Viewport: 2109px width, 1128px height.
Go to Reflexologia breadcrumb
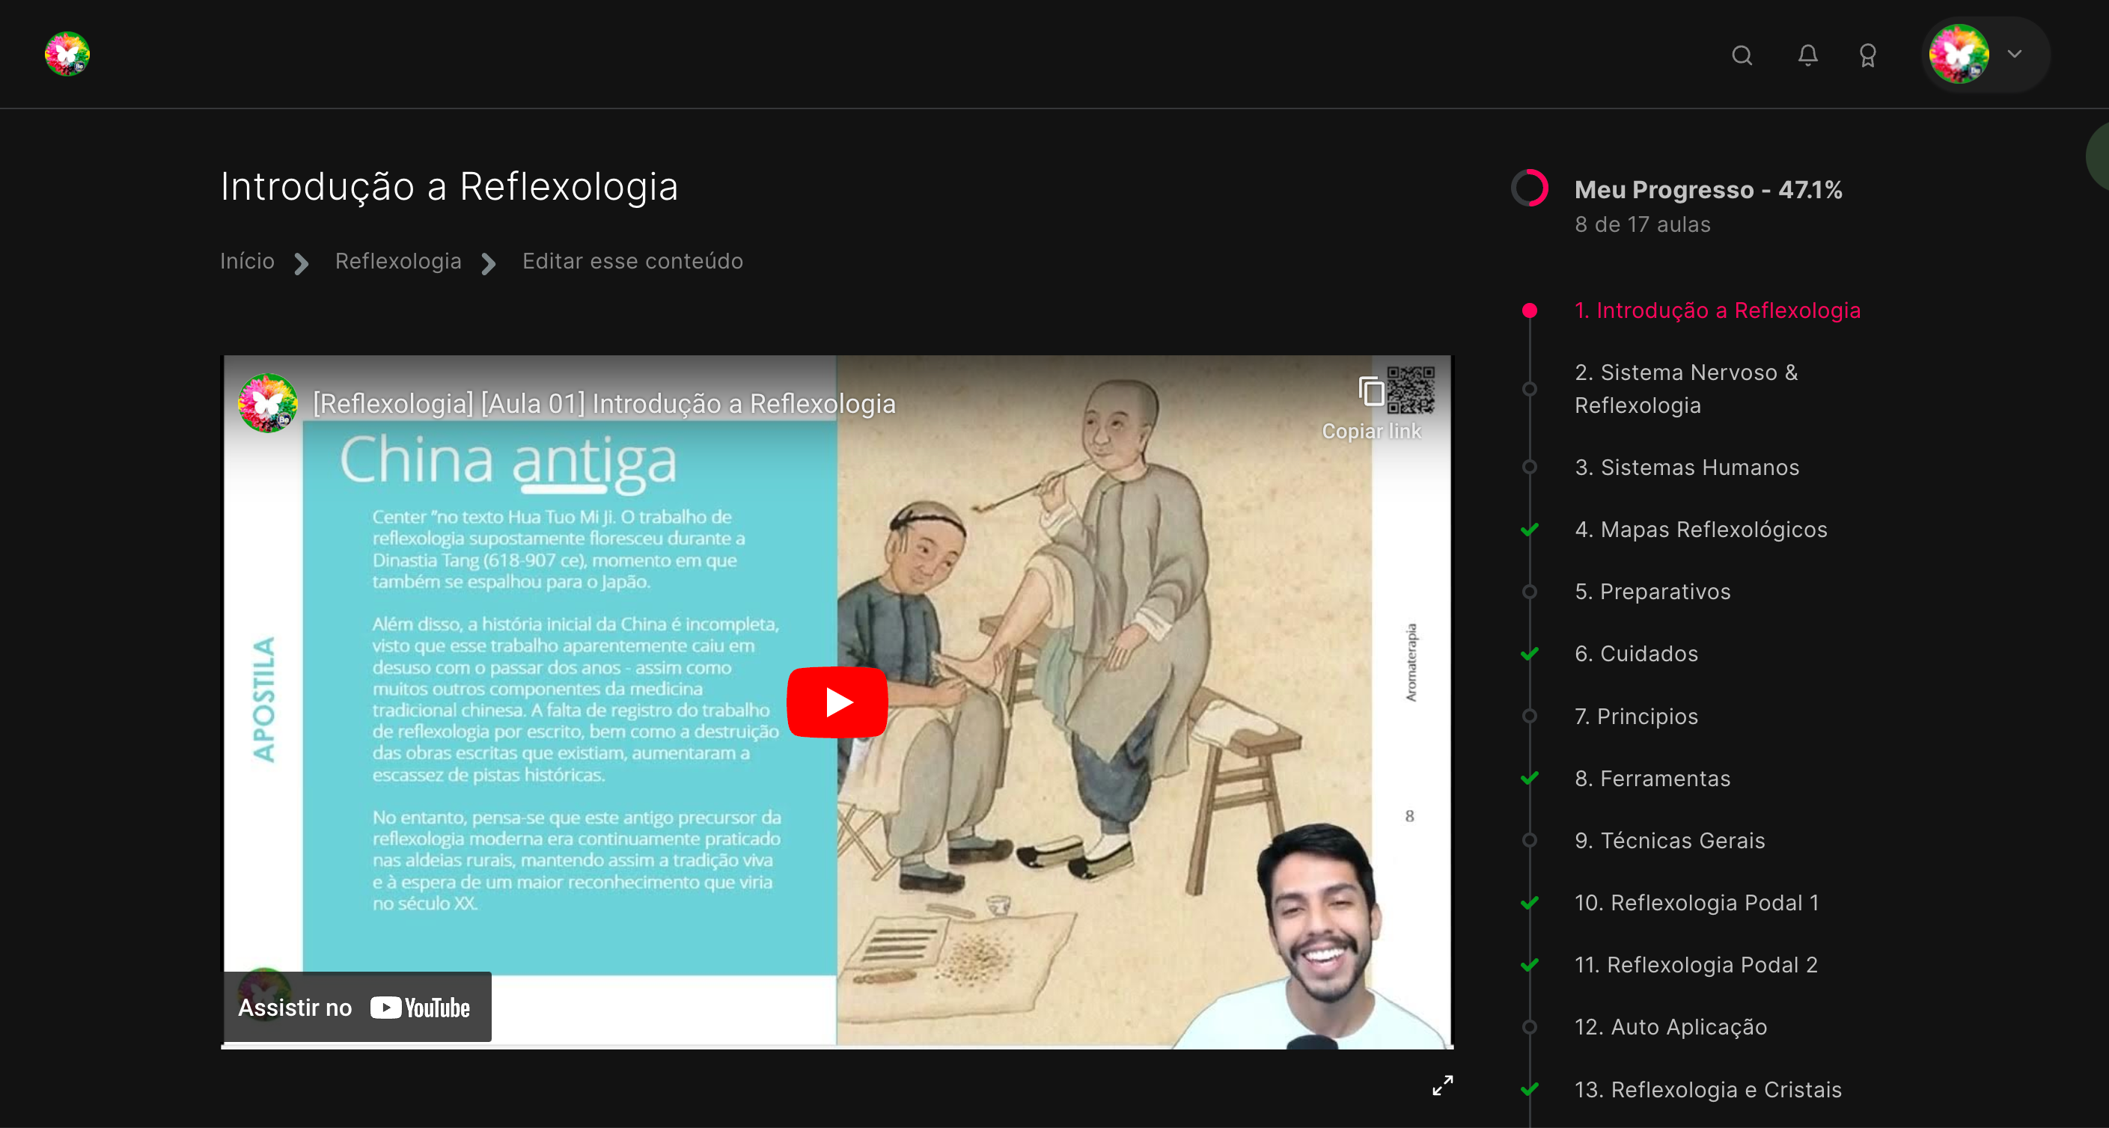[399, 261]
